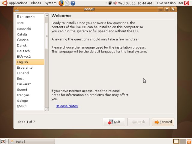Image resolution: width=192 pixels, height=144 pixels.
Task: Click the red power shutdown icon
Action: click(x=187, y=3)
